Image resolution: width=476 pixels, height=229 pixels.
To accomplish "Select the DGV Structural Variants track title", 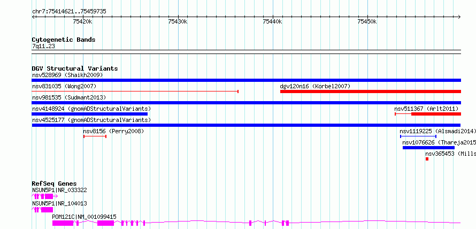I will (x=75, y=68).
